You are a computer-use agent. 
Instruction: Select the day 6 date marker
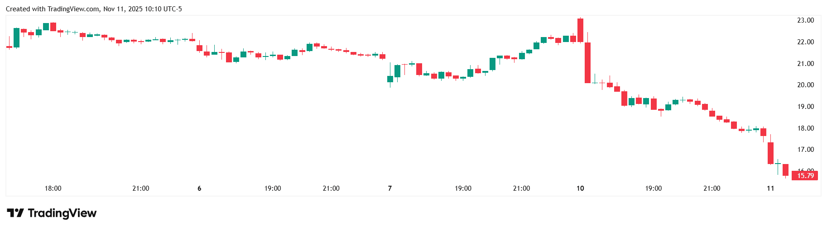pyautogui.click(x=199, y=188)
